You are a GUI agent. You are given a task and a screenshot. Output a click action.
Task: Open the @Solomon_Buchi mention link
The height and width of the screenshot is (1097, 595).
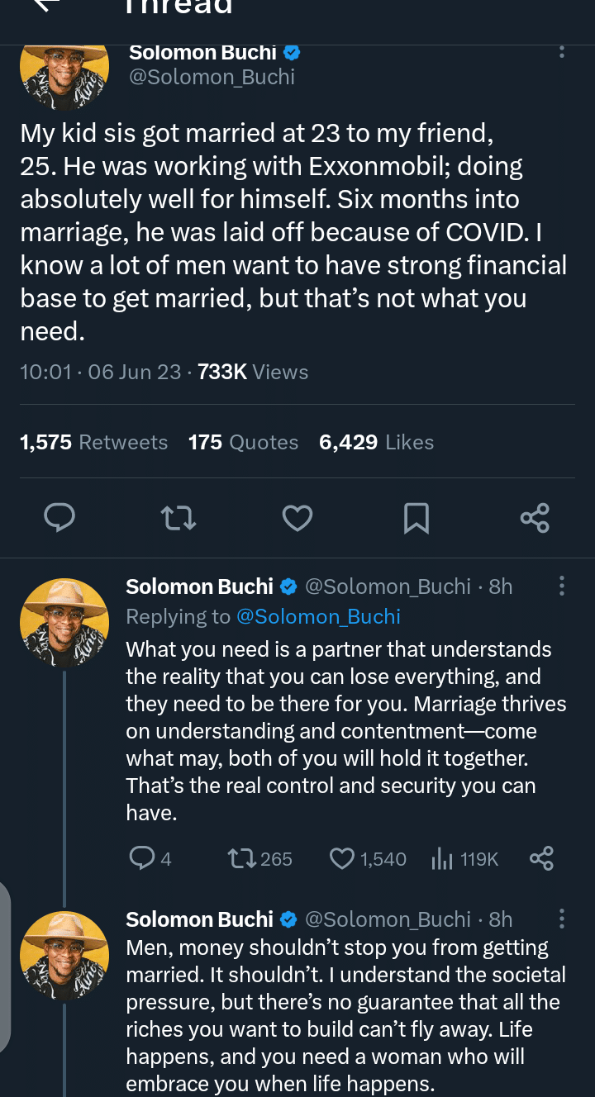pyautogui.click(x=318, y=616)
